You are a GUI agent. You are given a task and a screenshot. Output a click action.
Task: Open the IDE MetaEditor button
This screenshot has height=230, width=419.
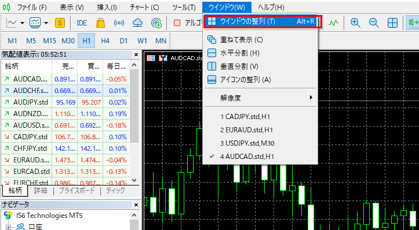[82, 23]
